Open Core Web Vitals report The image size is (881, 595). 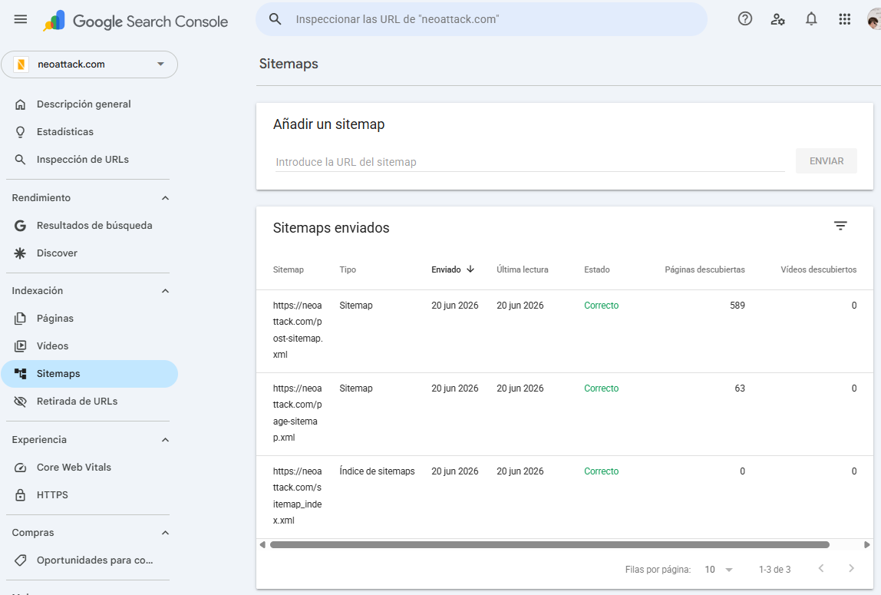click(x=89, y=468)
